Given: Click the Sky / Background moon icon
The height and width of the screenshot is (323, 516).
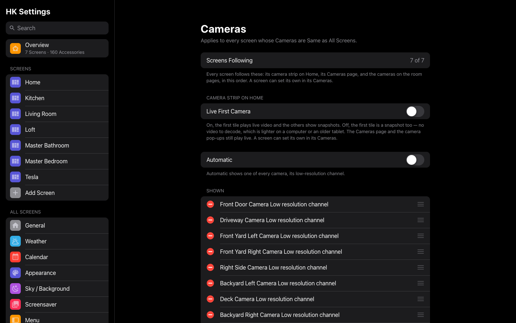Looking at the screenshot, I should [15, 289].
